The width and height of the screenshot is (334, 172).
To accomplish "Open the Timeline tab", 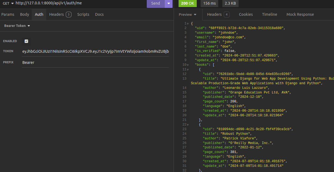I will 270,14.
